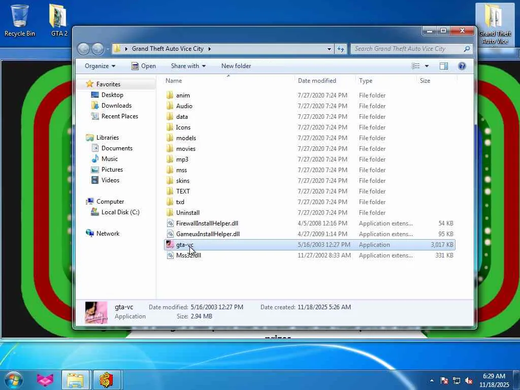Screen dimensions: 520x390
Task: Select GameuxInstallHelper.dll file icon
Action: pos(170,234)
